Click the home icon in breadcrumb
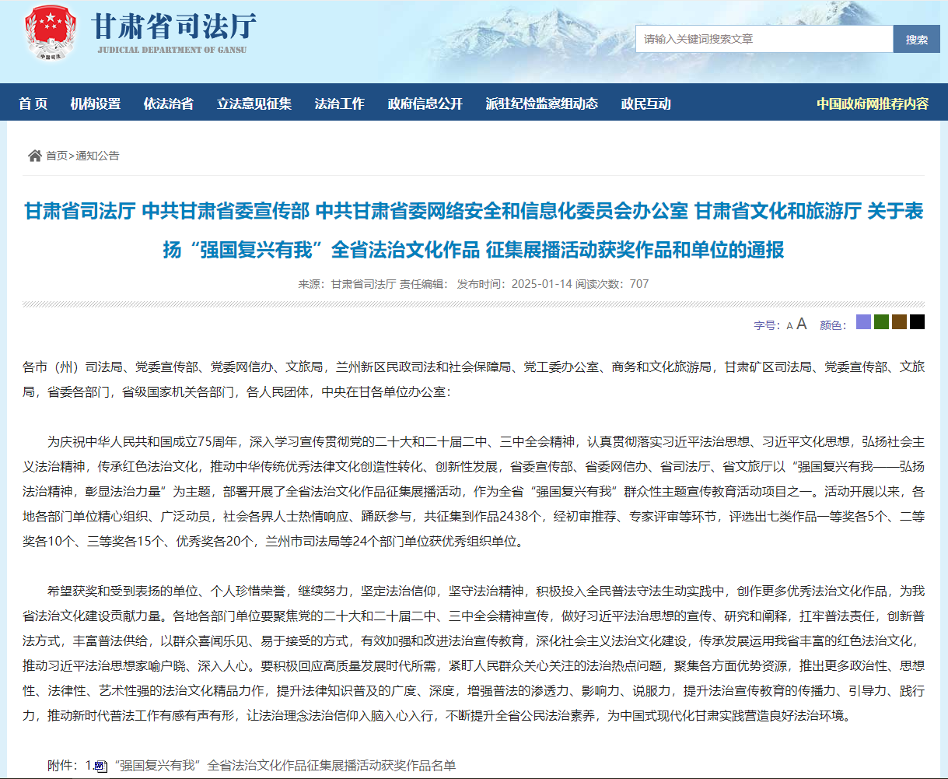This screenshot has height=779, width=948. click(35, 156)
